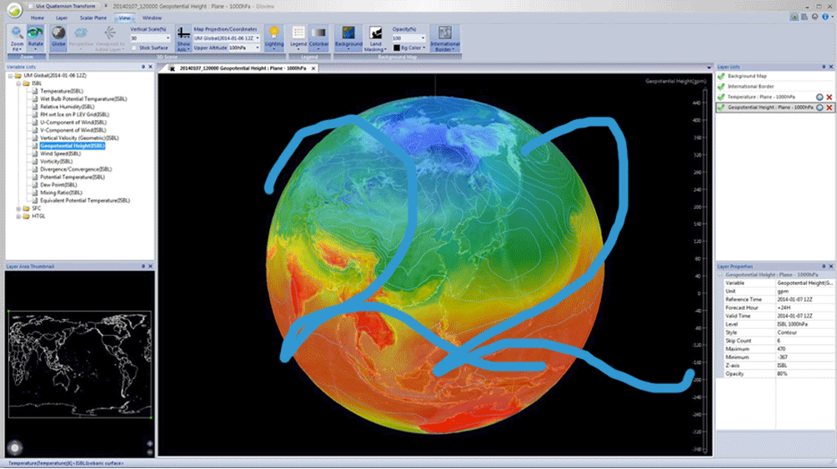Open the Scalar Plane ribbon tab

point(93,17)
